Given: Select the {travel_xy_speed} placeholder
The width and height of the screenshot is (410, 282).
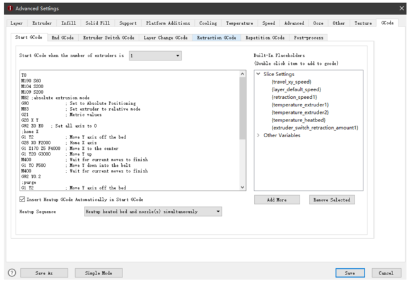Looking at the screenshot, I should tap(291, 82).
